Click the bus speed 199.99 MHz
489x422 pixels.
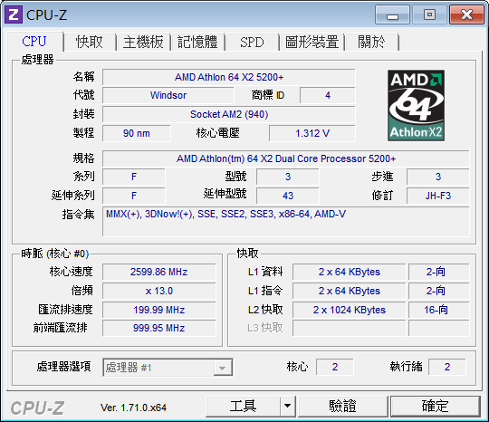pos(158,310)
